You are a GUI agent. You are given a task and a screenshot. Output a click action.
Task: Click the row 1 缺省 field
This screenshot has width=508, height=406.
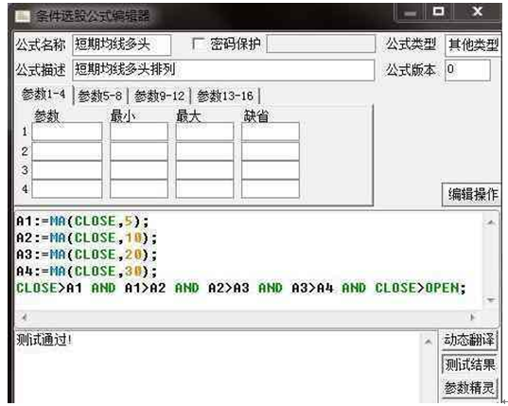pos(271,132)
